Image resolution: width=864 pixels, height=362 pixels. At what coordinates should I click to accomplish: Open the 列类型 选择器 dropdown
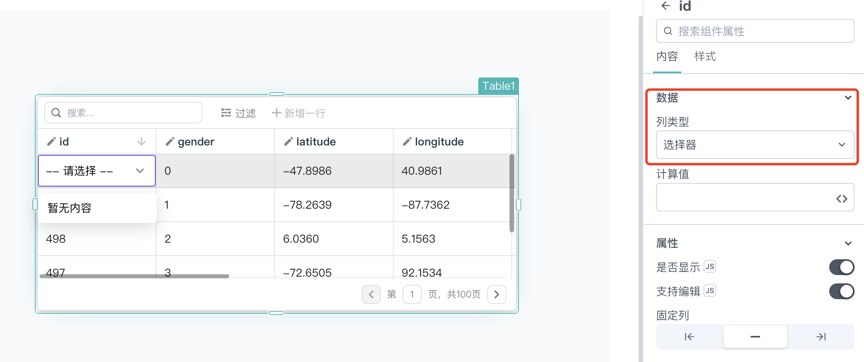click(x=755, y=145)
